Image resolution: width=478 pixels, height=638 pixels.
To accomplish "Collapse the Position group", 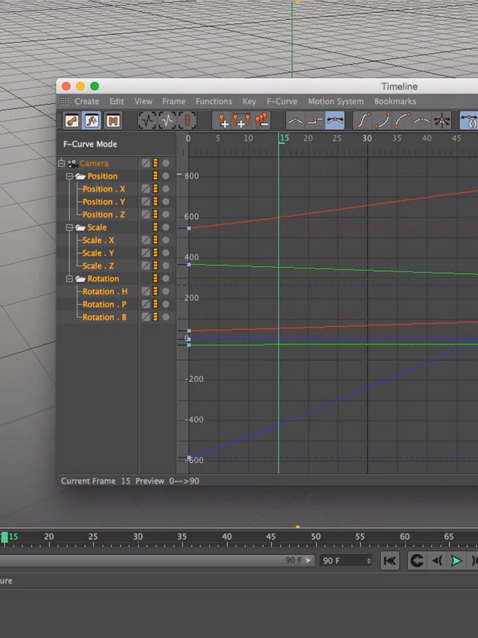I will 69,176.
